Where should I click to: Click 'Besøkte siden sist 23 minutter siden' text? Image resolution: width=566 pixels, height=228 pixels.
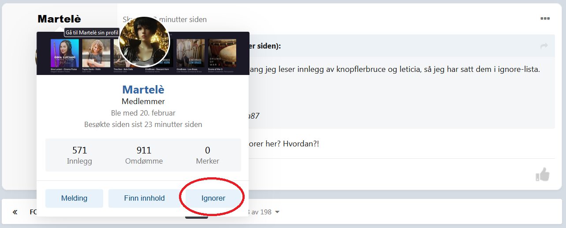tap(143, 124)
